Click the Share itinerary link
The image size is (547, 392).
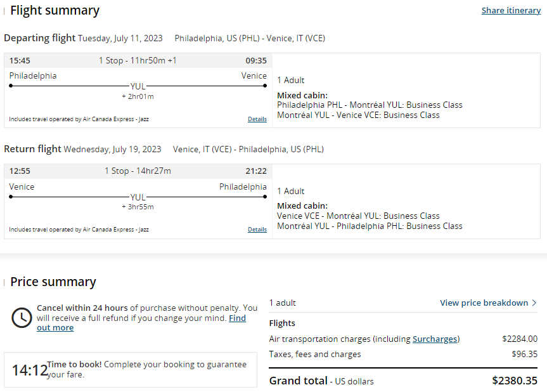click(511, 11)
